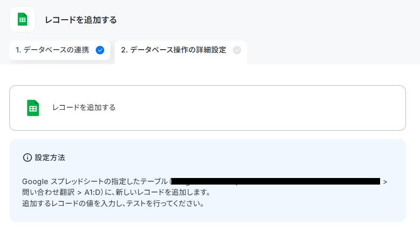The image size is (420, 230).
Task: Click the Google Sheets icon in header
Action: point(23,19)
